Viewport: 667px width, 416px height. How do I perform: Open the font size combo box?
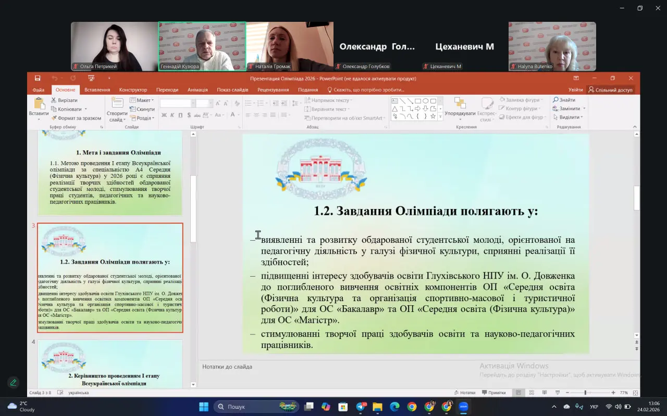pos(204,103)
